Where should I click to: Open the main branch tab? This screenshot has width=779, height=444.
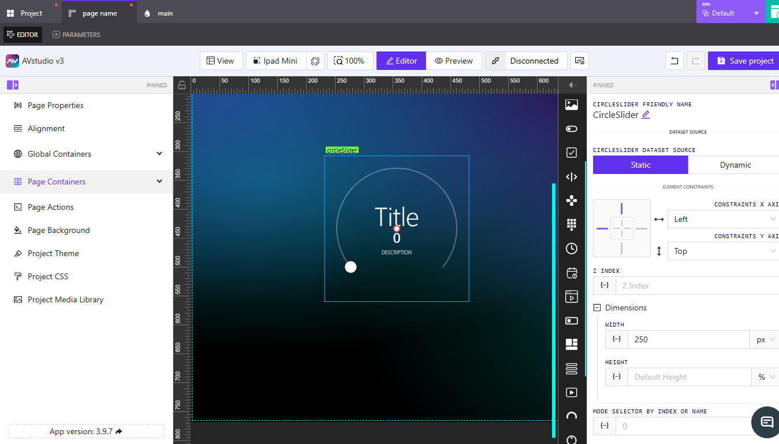pyautogui.click(x=158, y=12)
